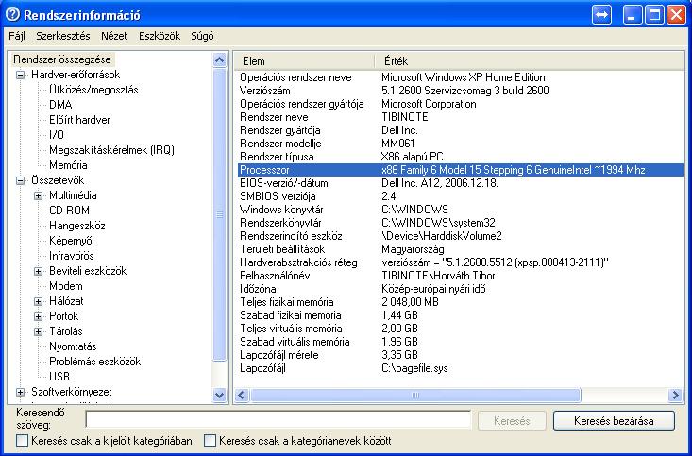
Task: Click tree panel vertical scrollbar thumb
Action: [219, 214]
